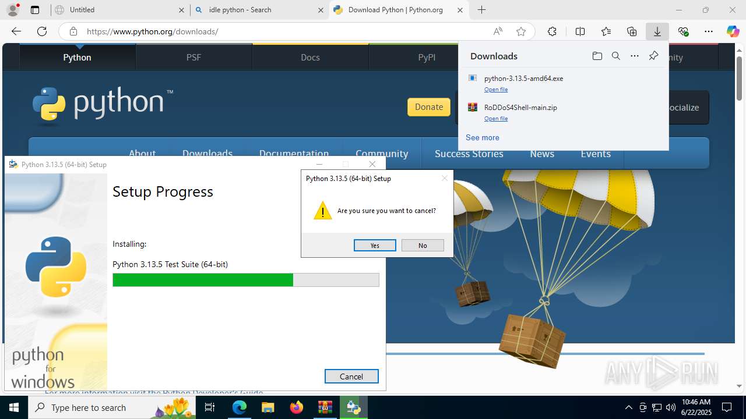Click the Python installer taskbar icon
The image size is (746, 419).
click(x=353, y=407)
